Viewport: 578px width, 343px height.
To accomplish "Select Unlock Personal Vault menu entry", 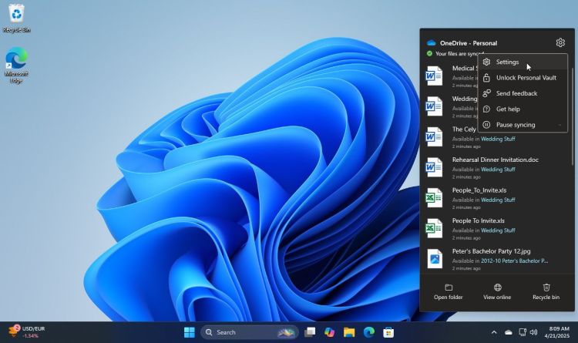I will 526,78.
